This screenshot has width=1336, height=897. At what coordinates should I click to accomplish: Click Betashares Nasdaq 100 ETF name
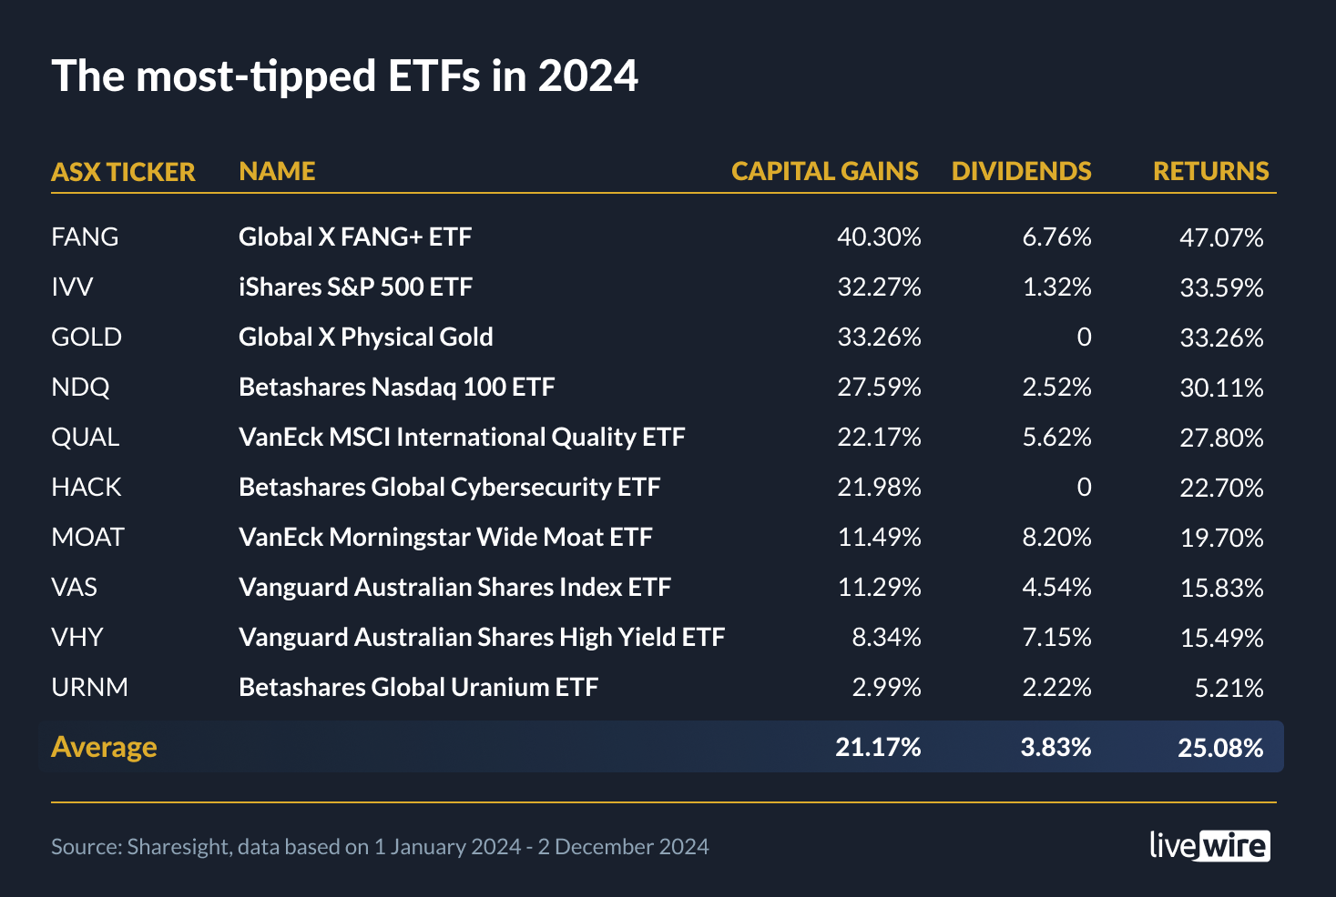(x=396, y=387)
